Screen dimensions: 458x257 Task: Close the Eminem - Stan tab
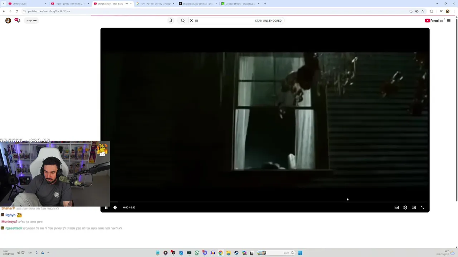point(131,4)
